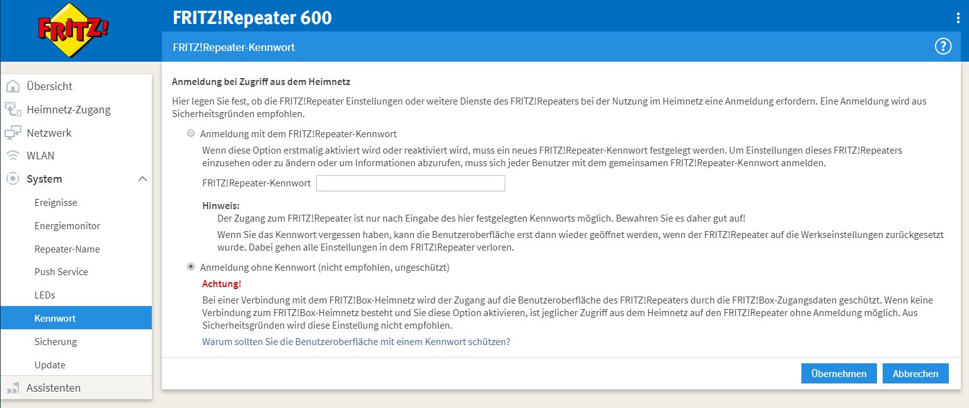Image resolution: width=969 pixels, height=408 pixels.
Task: Click the Heimnetz-Zugang icon
Action: tap(13, 110)
